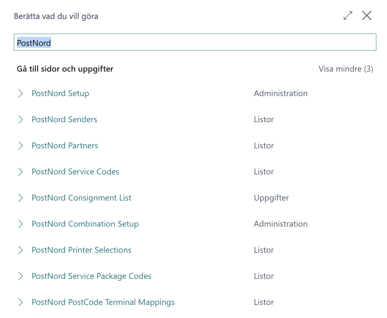Open PostNord Combination Setup

(x=85, y=224)
